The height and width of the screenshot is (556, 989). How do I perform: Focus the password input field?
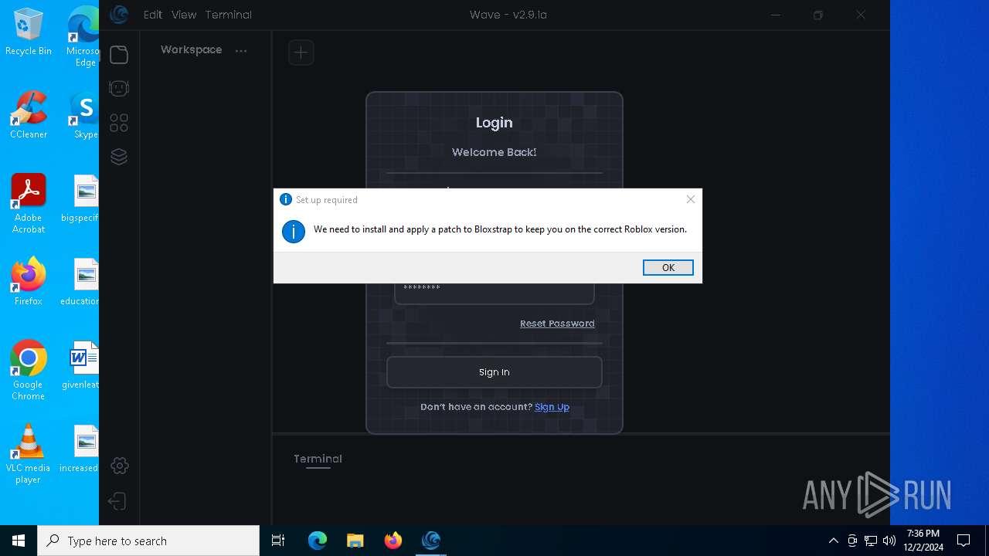pos(494,293)
